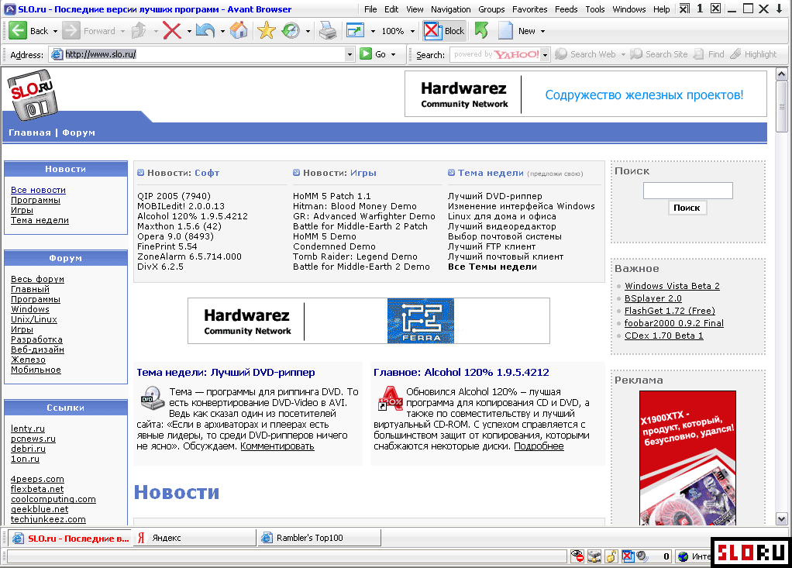Open the Navigation menu
Image resolution: width=792 pixels, height=568 pixels.
point(450,9)
